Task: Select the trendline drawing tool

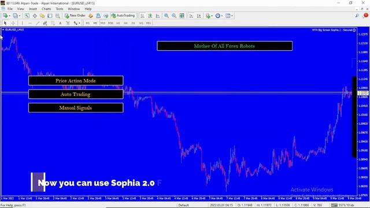Action: [37, 23]
